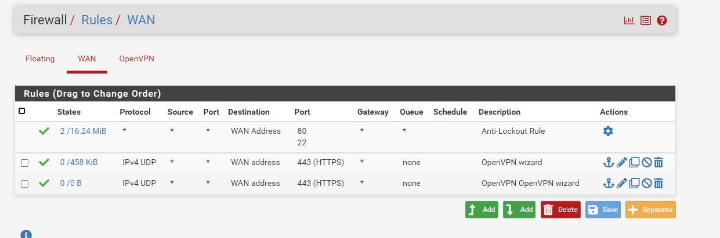Open the help icon in header
This screenshot has height=238, width=720.
(661, 20)
